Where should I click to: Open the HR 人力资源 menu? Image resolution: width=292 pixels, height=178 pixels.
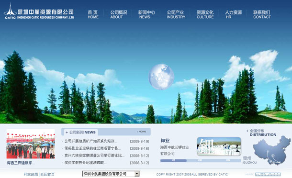coord(233,14)
